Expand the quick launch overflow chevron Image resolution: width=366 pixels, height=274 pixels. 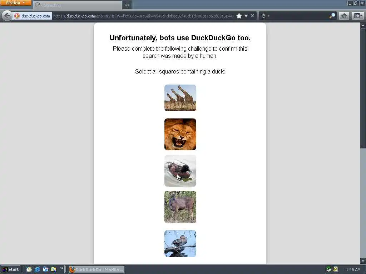61,268
